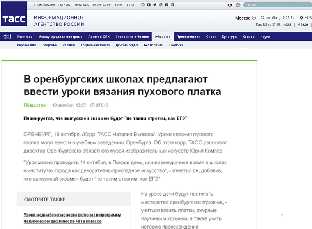The height and width of the screenshot is (229, 312).
Task: Go to the Космос section
Action: [x=248, y=37]
